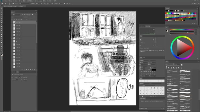
Task: Select the red swatch in Swatches grid
Action: pos(166,13)
